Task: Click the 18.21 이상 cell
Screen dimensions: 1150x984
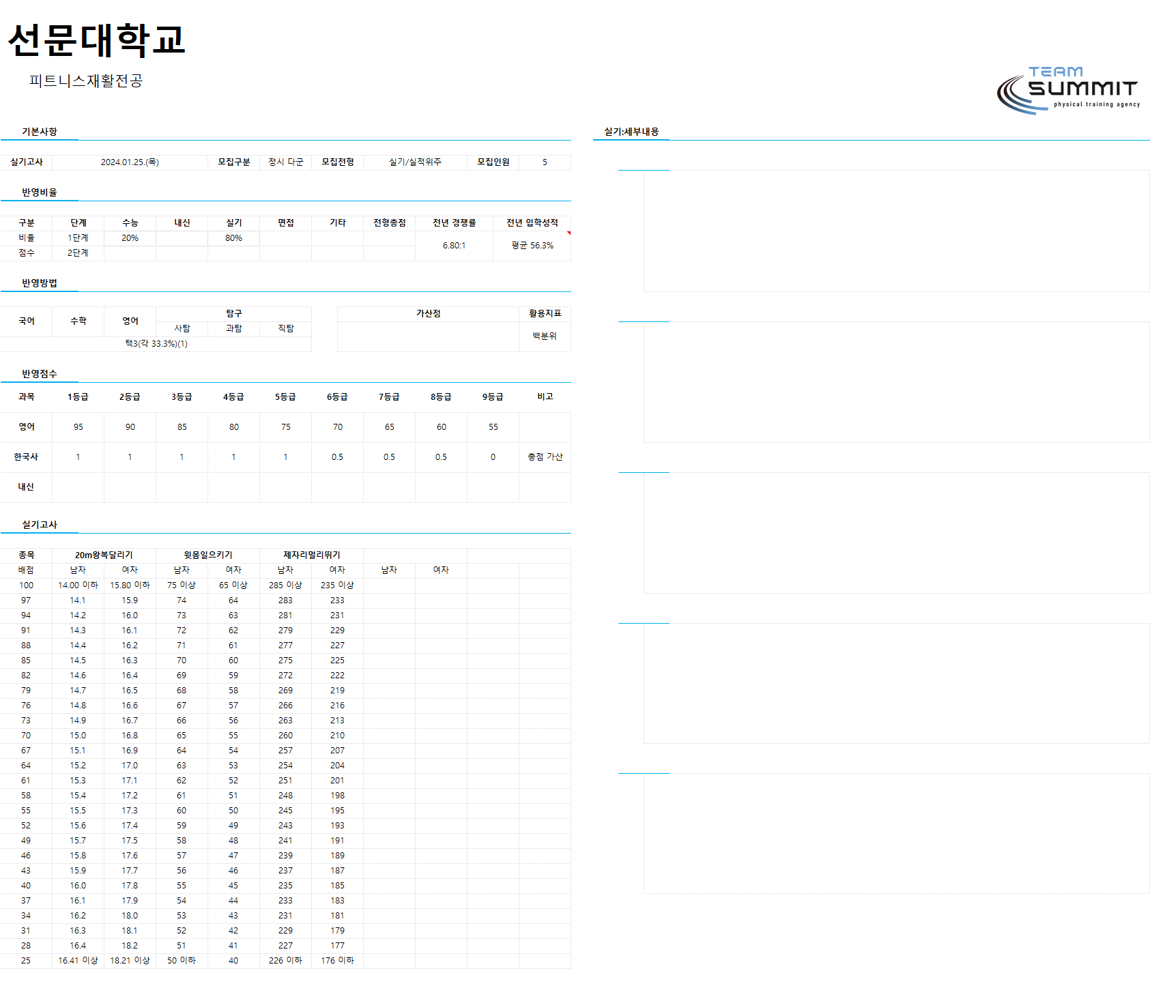Action: tap(130, 961)
